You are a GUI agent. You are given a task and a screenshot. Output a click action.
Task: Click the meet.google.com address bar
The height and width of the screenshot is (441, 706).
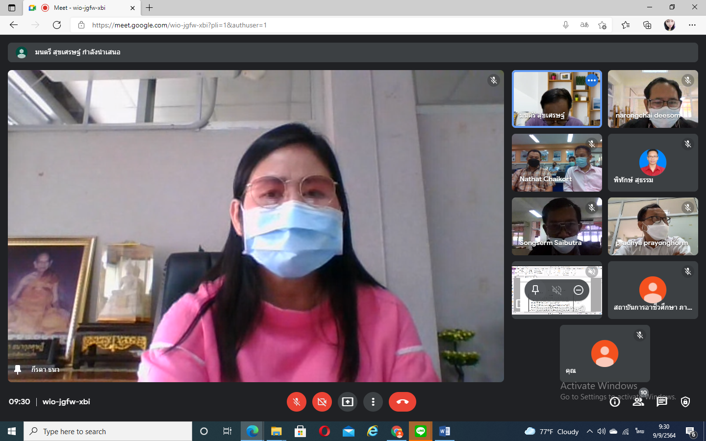(314, 25)
